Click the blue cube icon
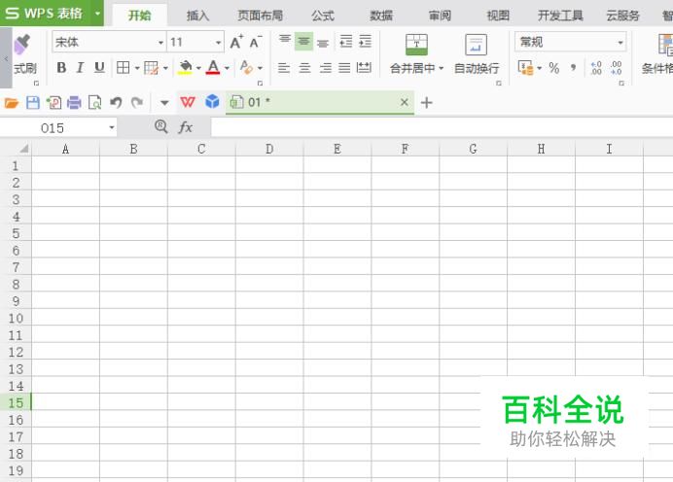 point(212,102)
